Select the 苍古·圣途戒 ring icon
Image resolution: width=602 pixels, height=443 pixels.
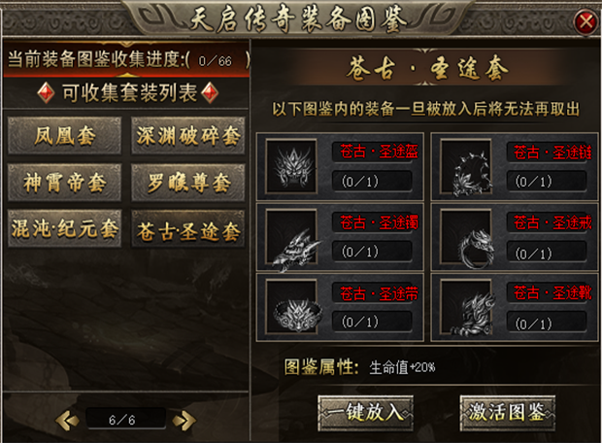coord(466,237)
